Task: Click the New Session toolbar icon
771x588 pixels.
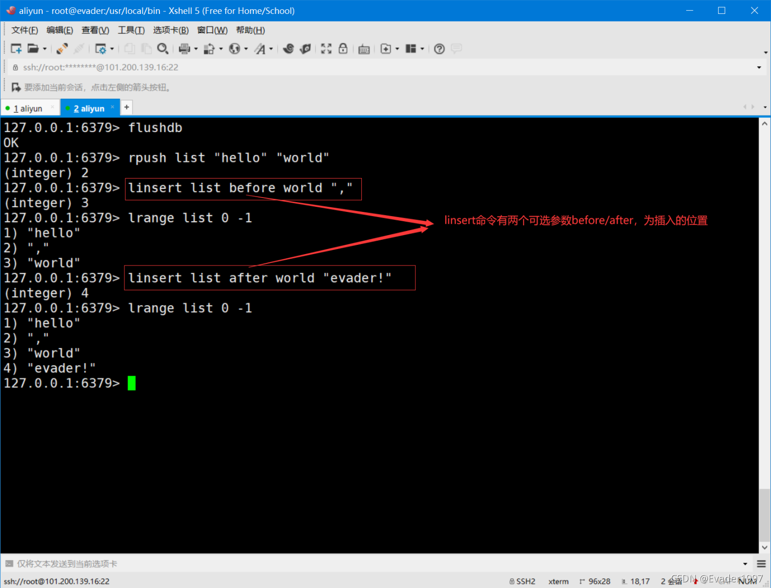Action: click(x=16, y=49)
